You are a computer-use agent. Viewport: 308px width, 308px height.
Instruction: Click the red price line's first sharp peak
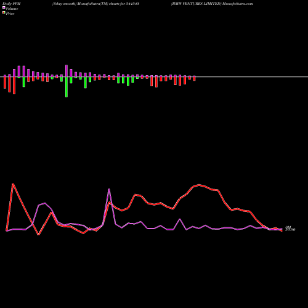pyautogui.click(x=13, y=184)
